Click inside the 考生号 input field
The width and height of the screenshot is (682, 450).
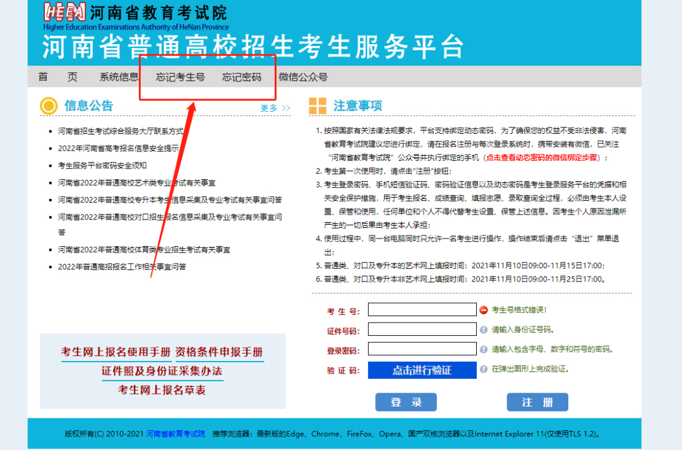point(422,309)
